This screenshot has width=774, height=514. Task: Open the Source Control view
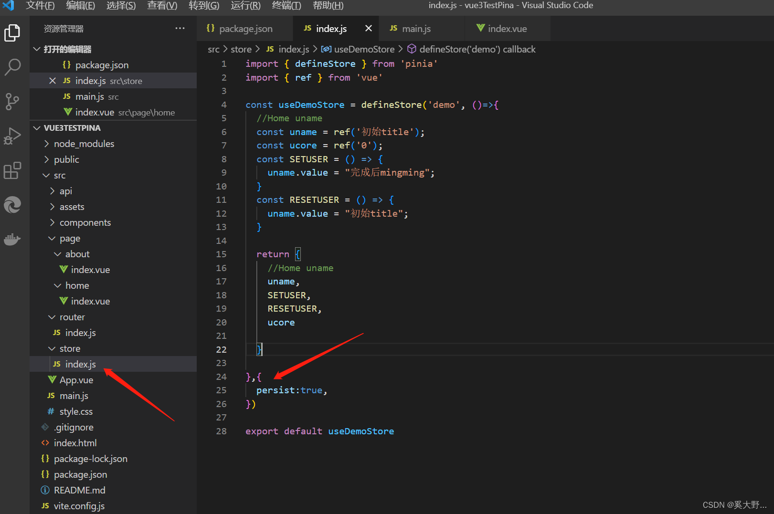point(12,102)
